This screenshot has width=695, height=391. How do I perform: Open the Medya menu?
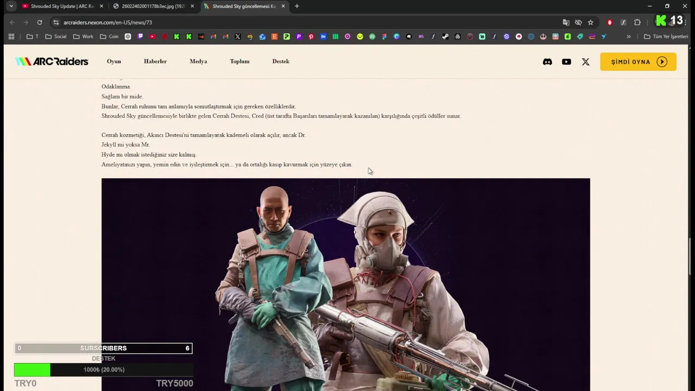198,61
